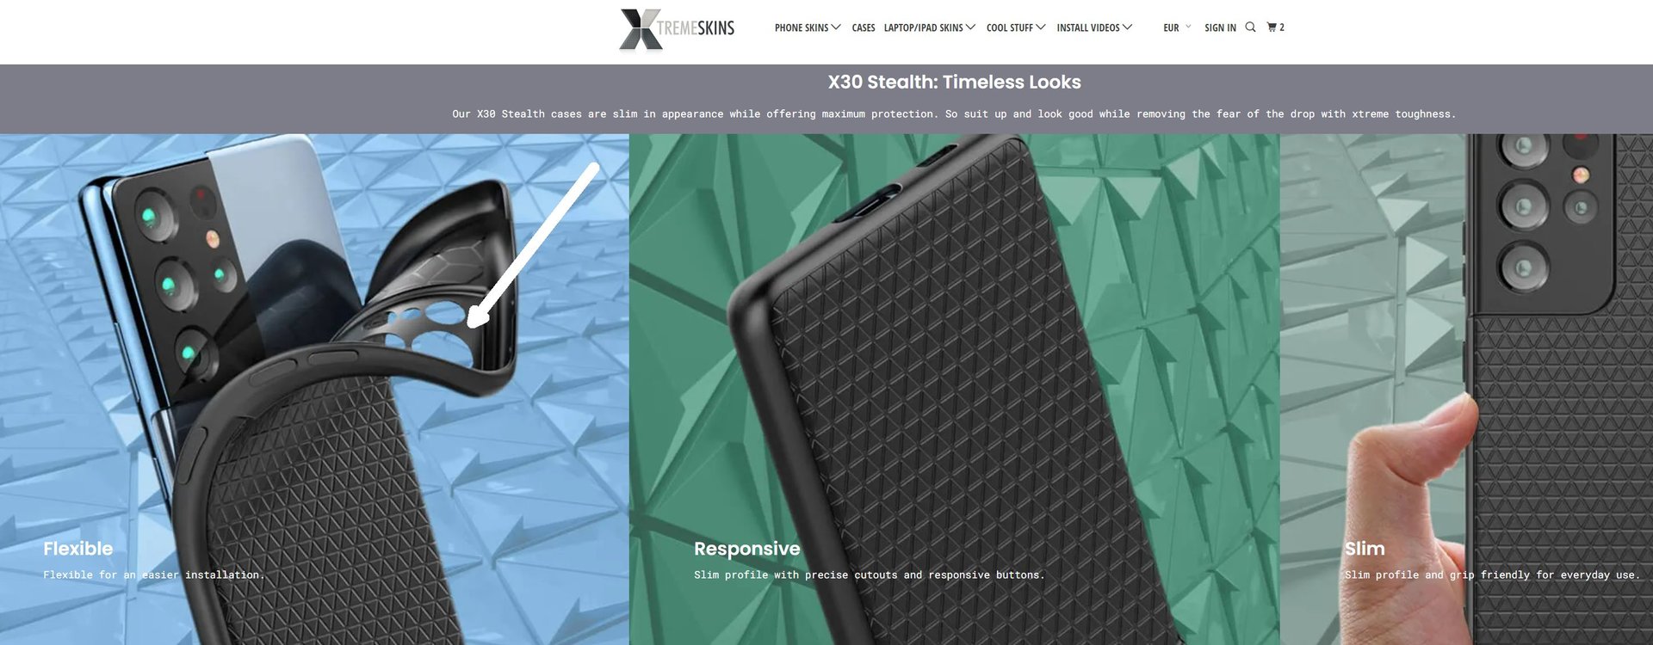Select the Flexible blue case image
This screenshot has width=1653, height=645.
point(314,389)
